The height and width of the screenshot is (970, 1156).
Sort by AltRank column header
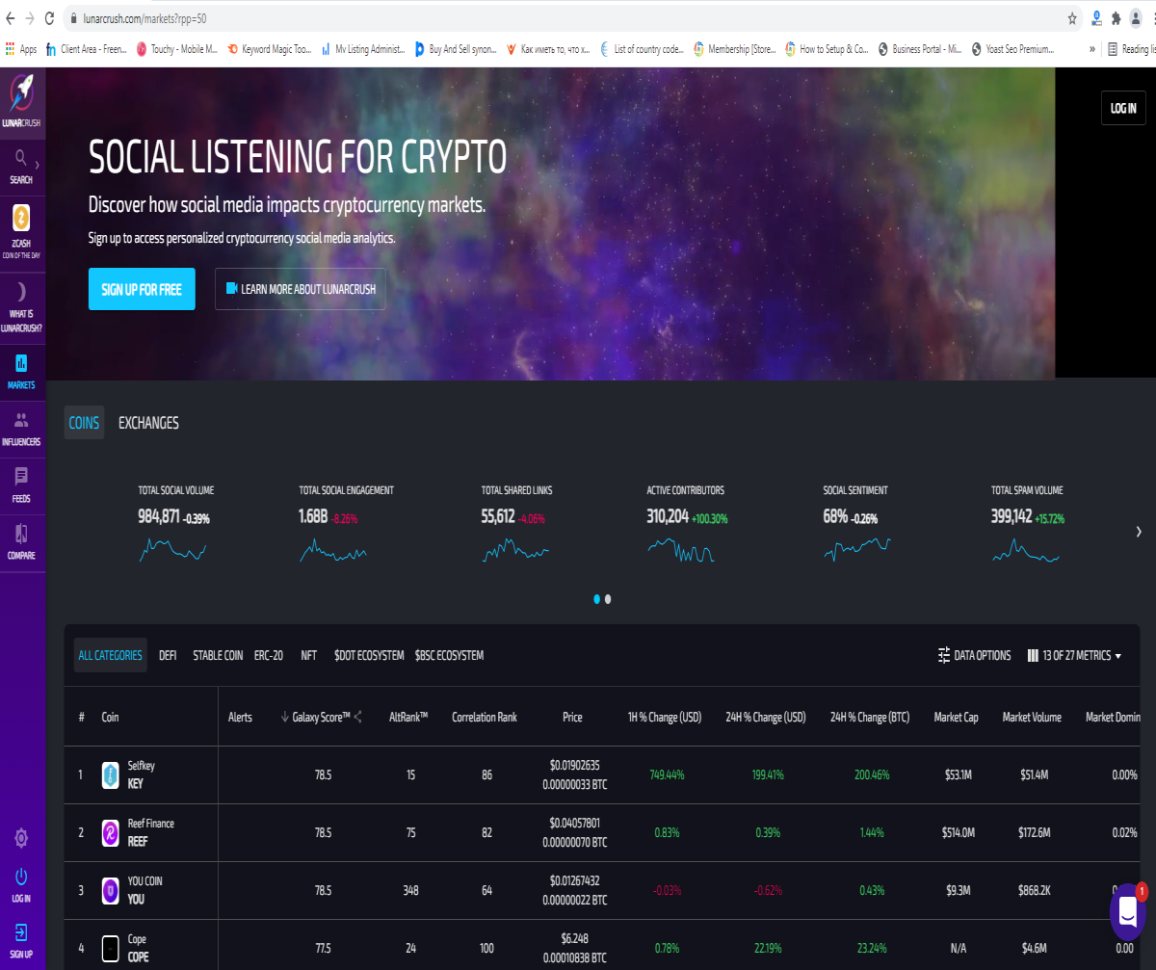point(408,717)
